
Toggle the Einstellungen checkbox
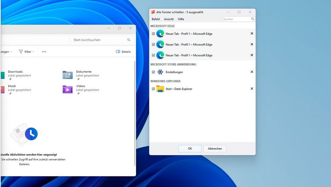pos(154,72)
